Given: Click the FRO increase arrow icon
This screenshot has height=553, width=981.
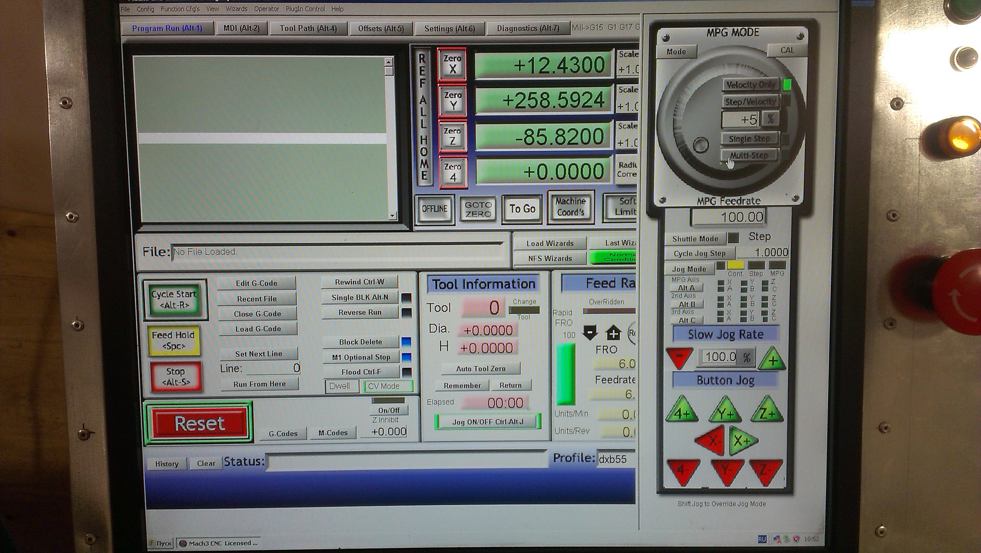Looking at the screenshot, I should (613, 334).
